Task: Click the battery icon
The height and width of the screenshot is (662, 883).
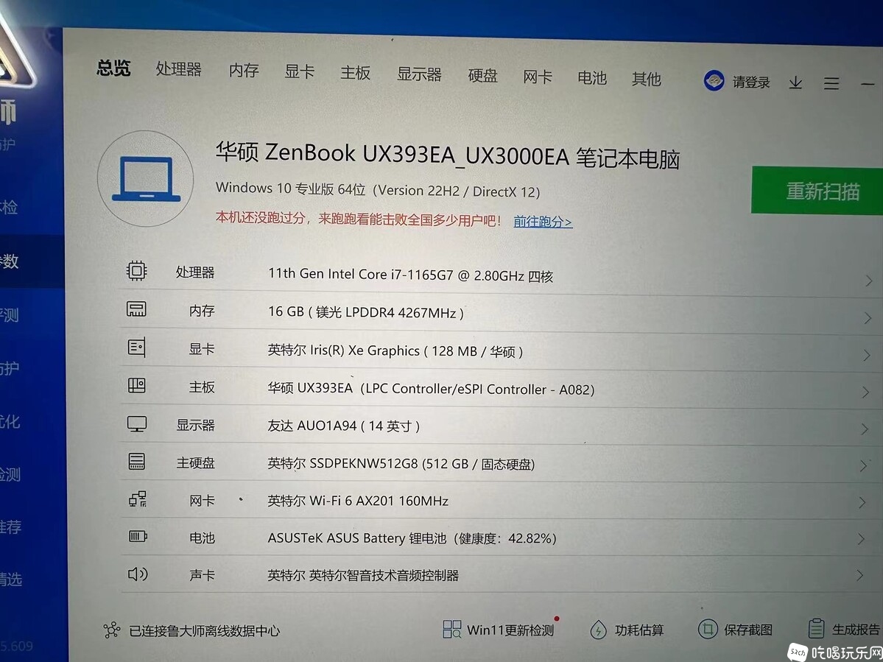Action: click(138, 537)
